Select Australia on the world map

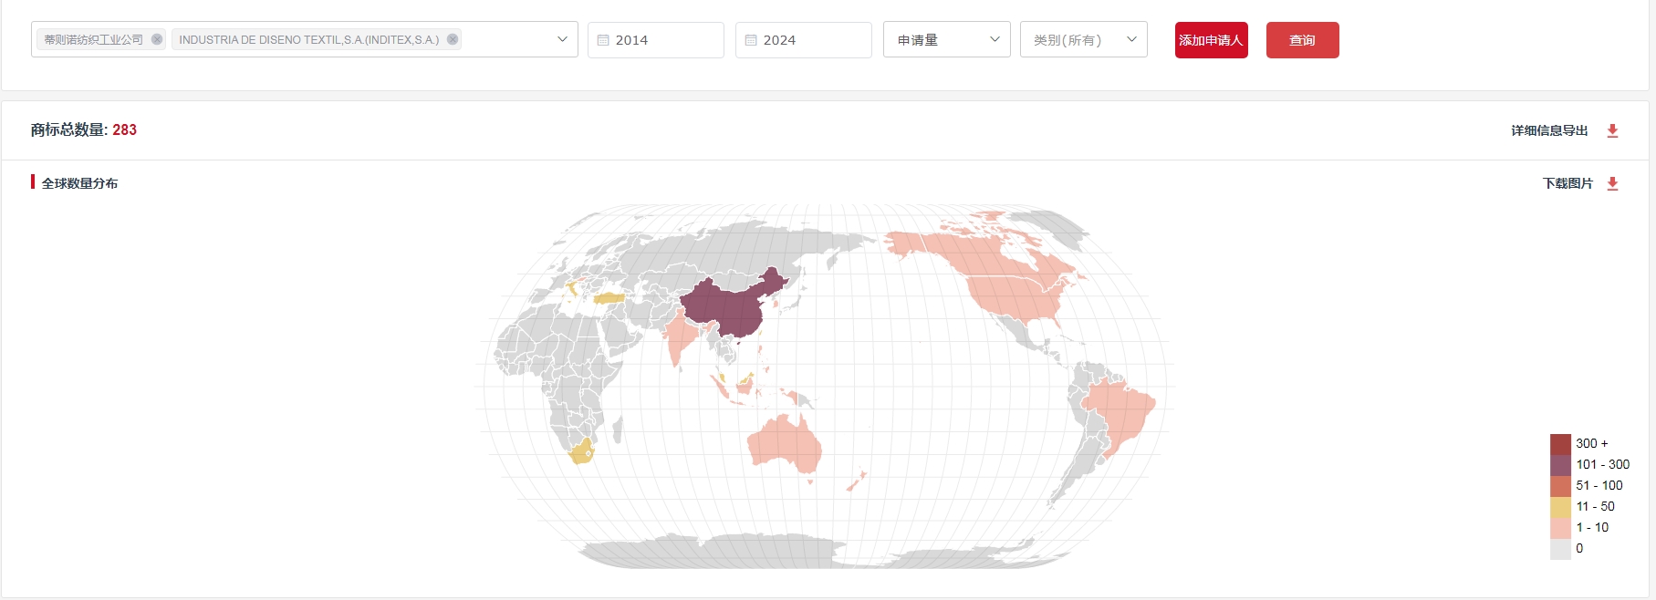[x=785, y=444]
